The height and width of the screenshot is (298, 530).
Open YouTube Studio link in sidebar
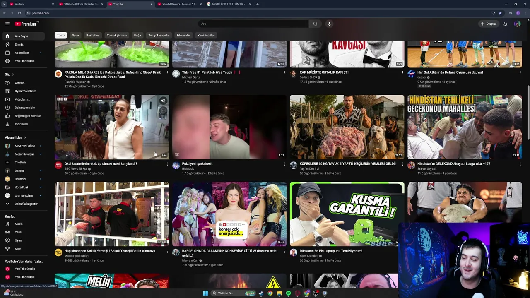tap(23, 269)
